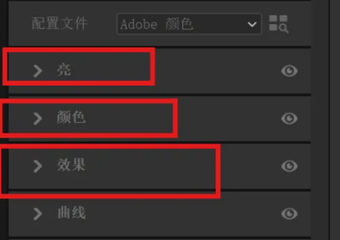Viewport: 340px width, 240px height.
Task: Expand the 曲线 panel chevron
Action: 38,214
